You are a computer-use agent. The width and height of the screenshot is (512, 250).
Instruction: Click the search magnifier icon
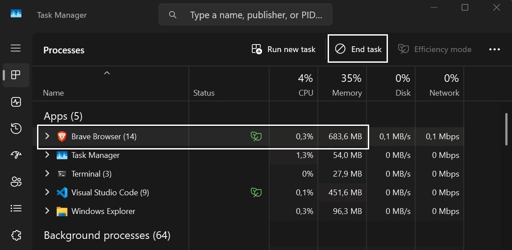tap(172, 15)
